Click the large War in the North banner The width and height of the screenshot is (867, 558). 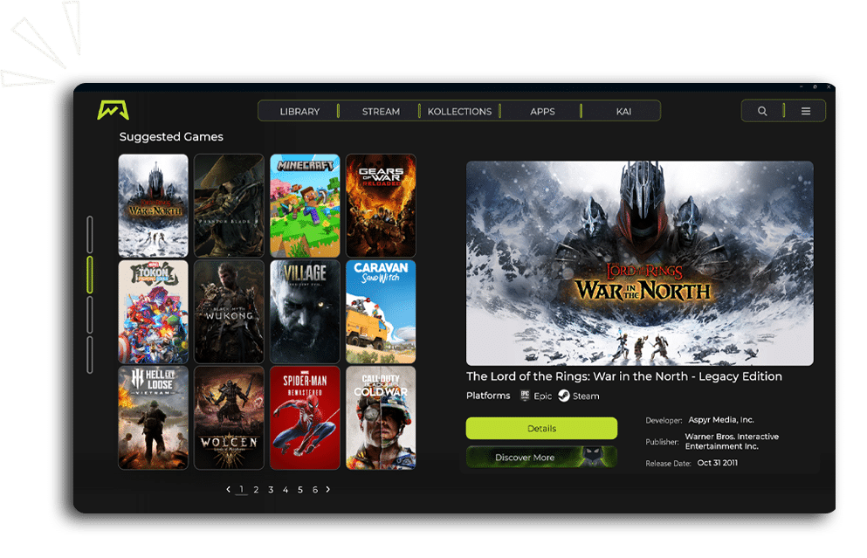pyautogui.click(x=640, y=263)
